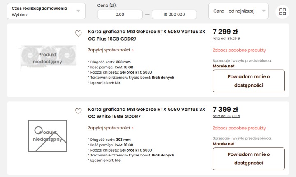
Task: Add the Ventus 3X OC Plus card to favorites
Action: click(x=78, y=34)
